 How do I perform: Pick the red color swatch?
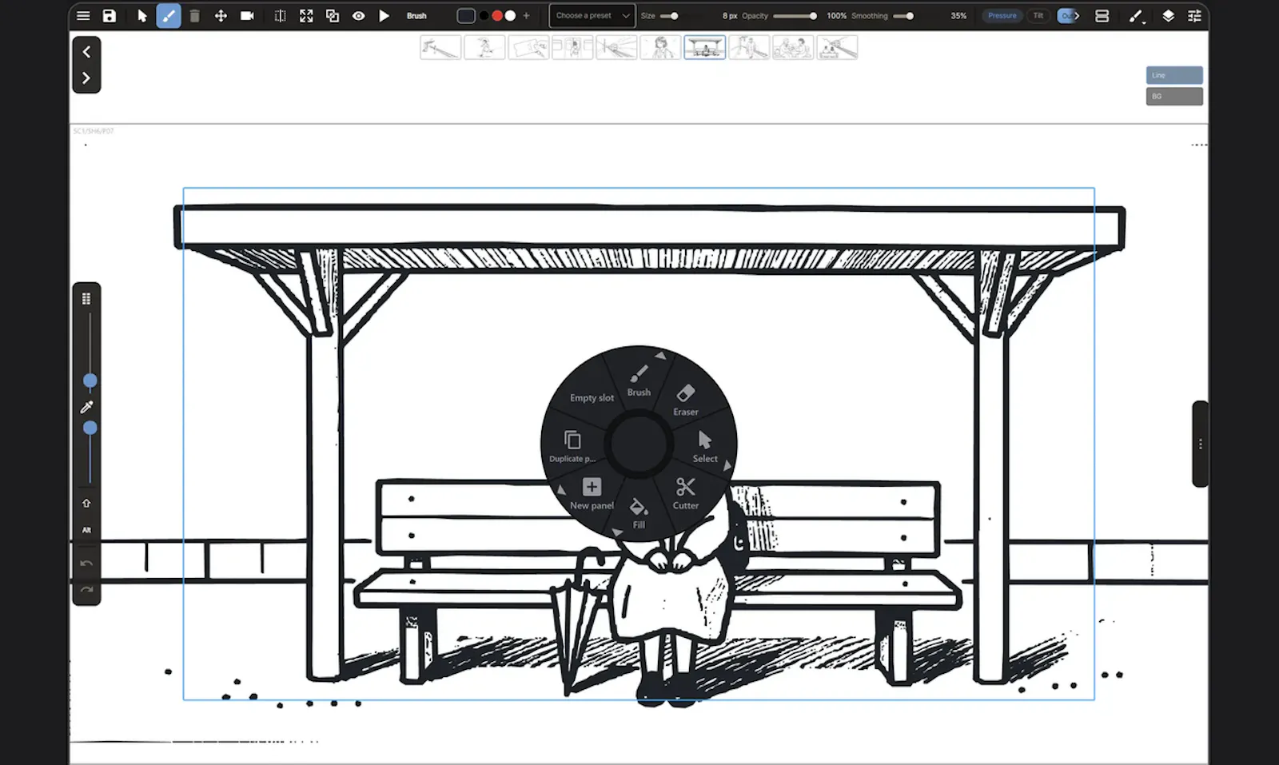pyautogui.click(x=497, y=16)
